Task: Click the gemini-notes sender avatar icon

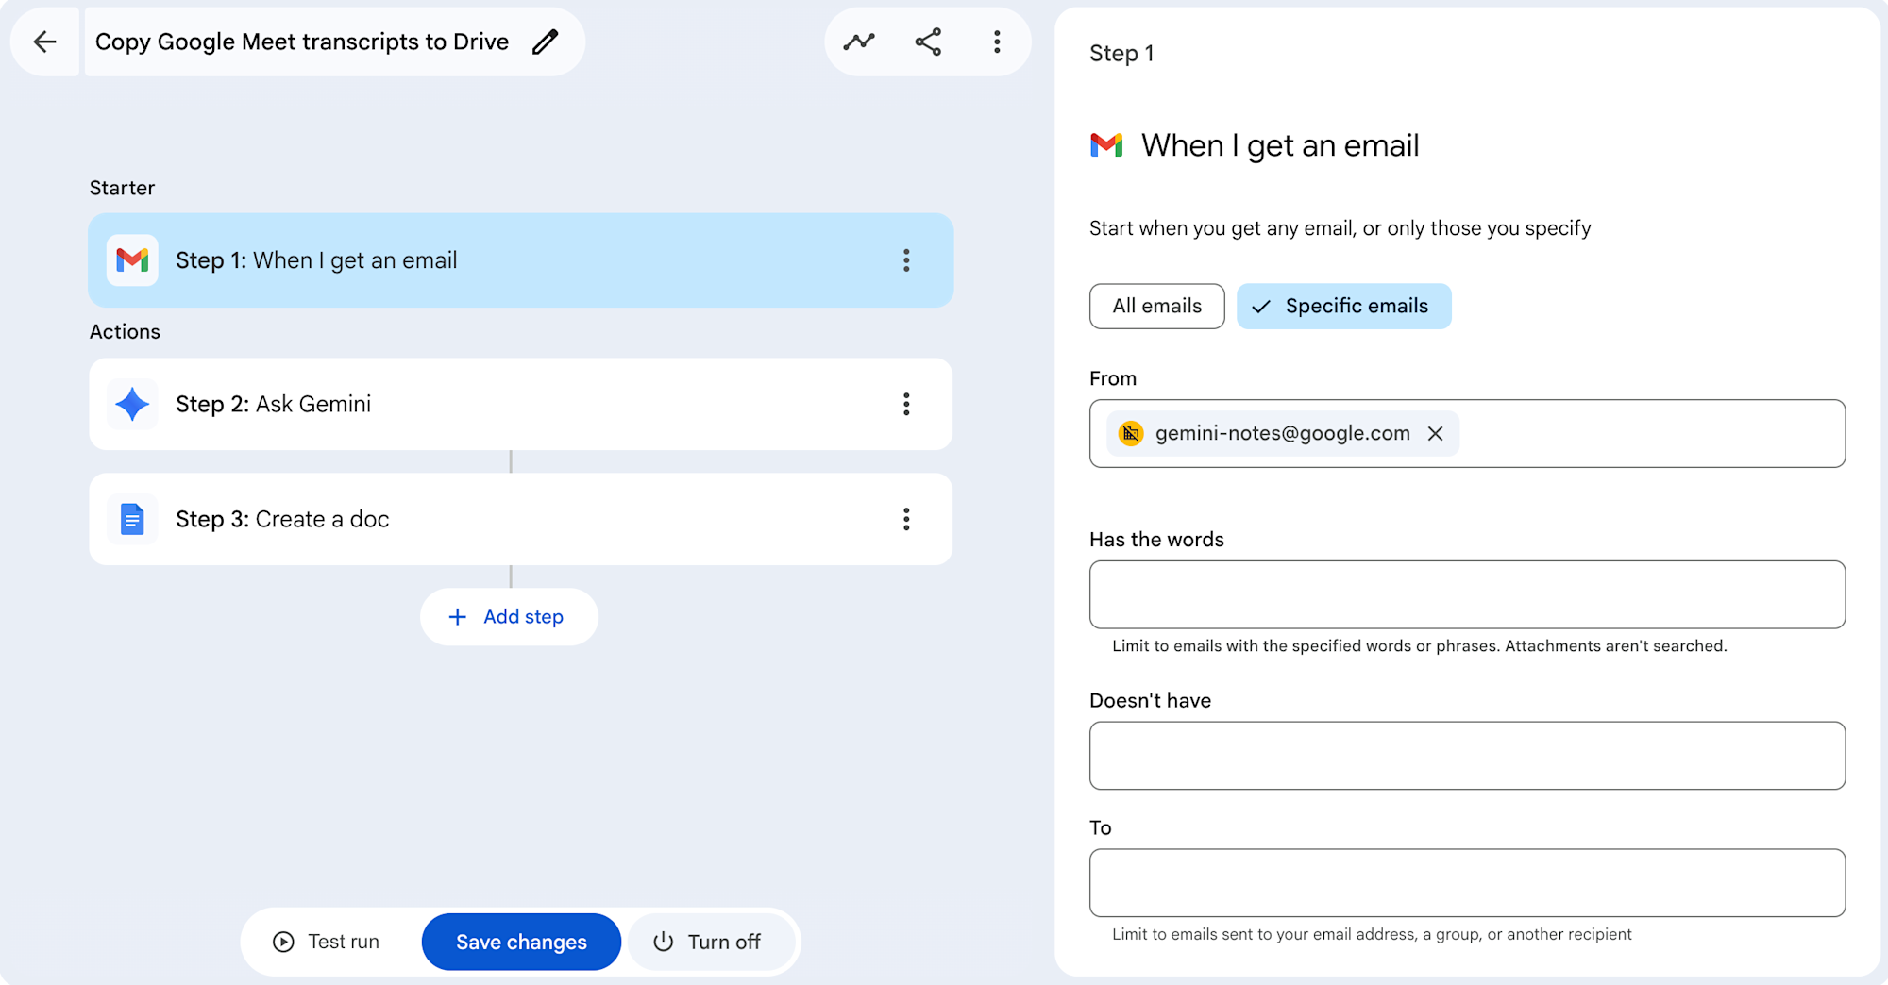Action: click(1131, 433)
